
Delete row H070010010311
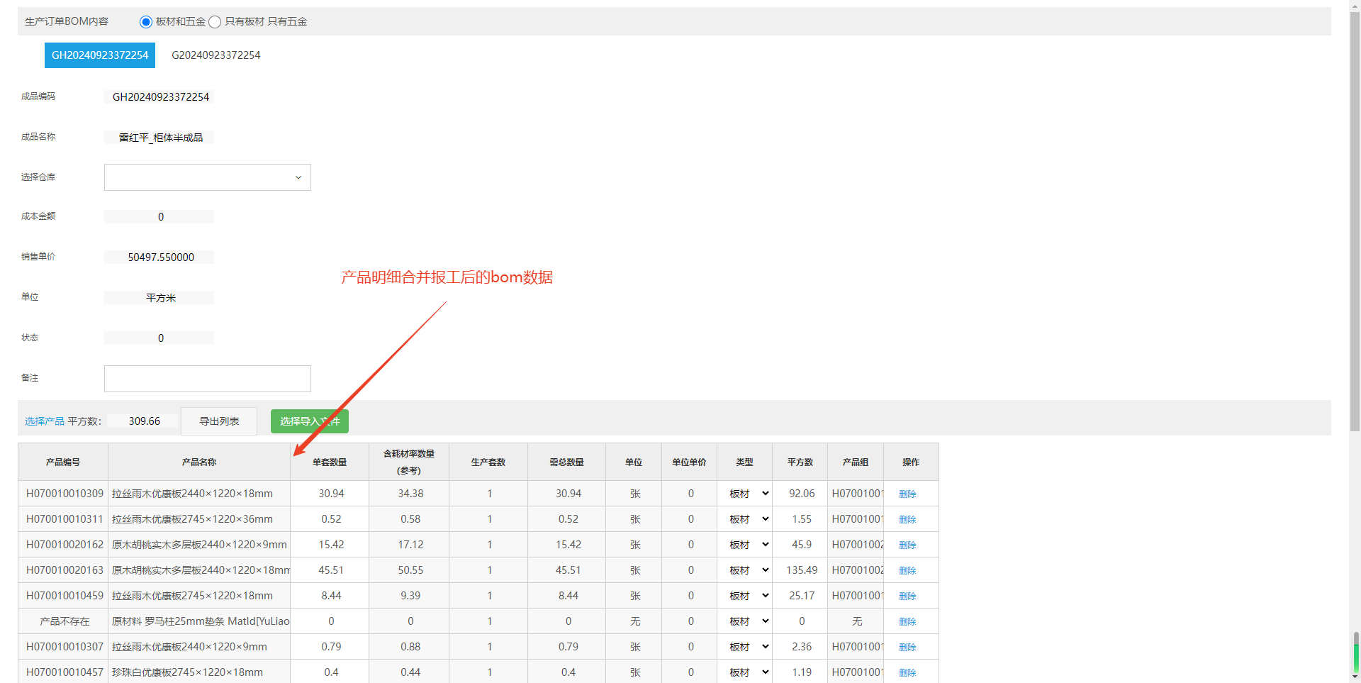click(907, 519)
